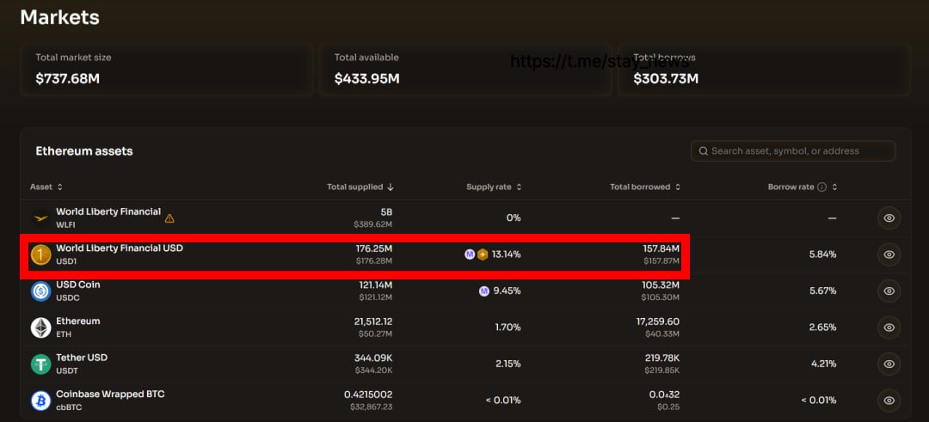
Task: Click the orange hexagon rewards icon in USD1 row
Action: [483, 254]
